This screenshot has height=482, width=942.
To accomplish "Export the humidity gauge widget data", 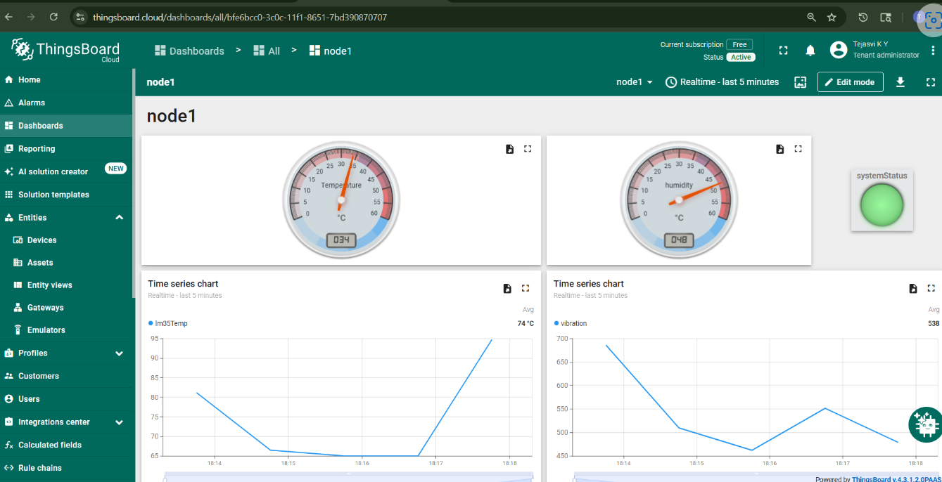I will tap(779, 149).
